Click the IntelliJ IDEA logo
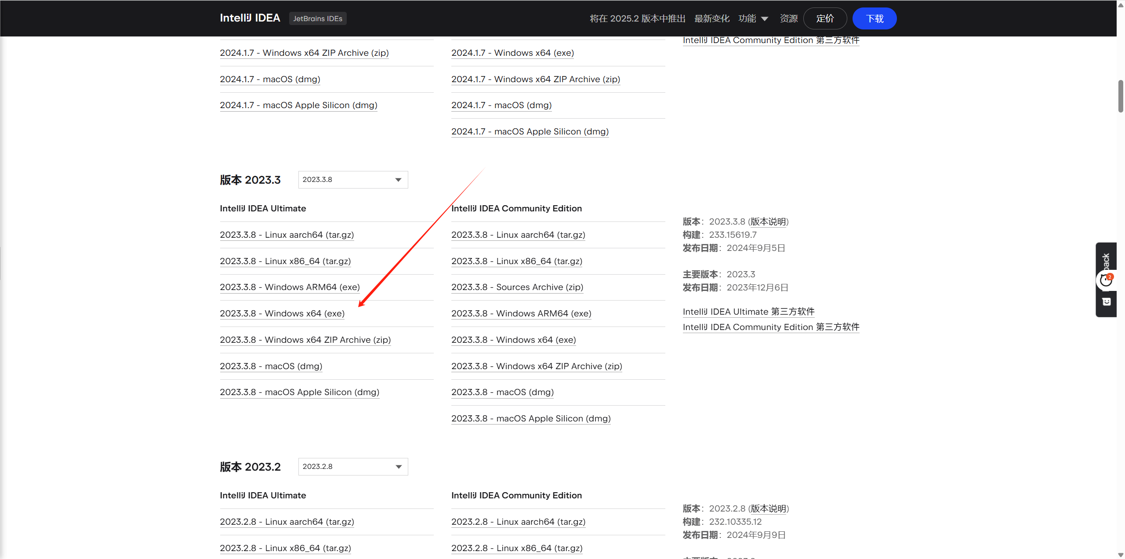 point(250,18)
